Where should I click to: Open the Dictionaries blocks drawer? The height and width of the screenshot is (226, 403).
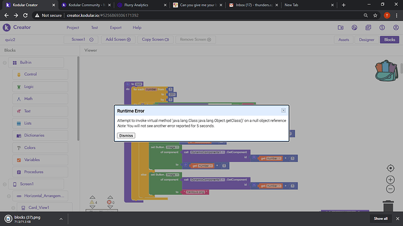(40, 135)
